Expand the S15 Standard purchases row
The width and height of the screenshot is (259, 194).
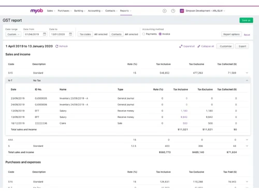click(x=247, y=182)
